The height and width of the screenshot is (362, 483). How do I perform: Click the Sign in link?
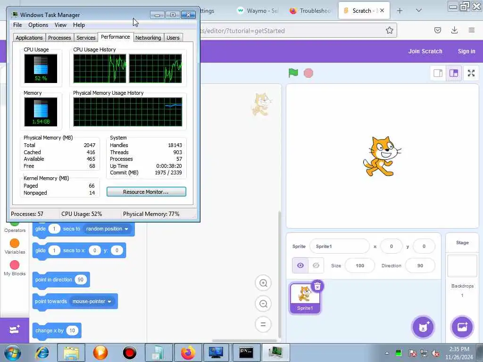click(x=466, y=51)
